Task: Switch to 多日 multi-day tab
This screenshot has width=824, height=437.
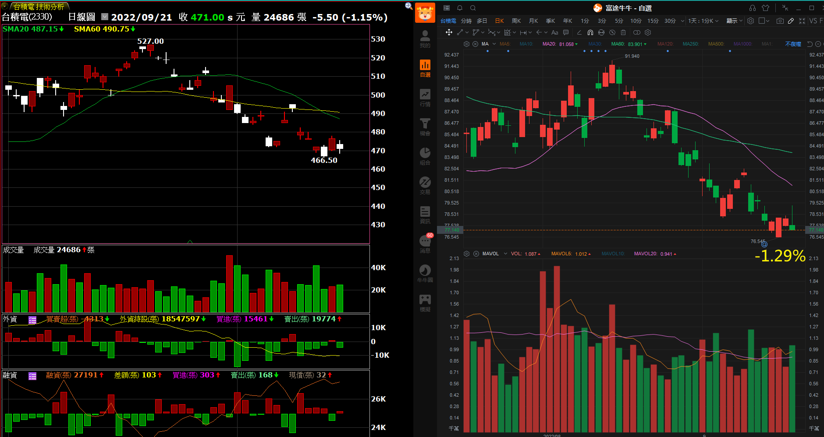Action: (482, 21)
